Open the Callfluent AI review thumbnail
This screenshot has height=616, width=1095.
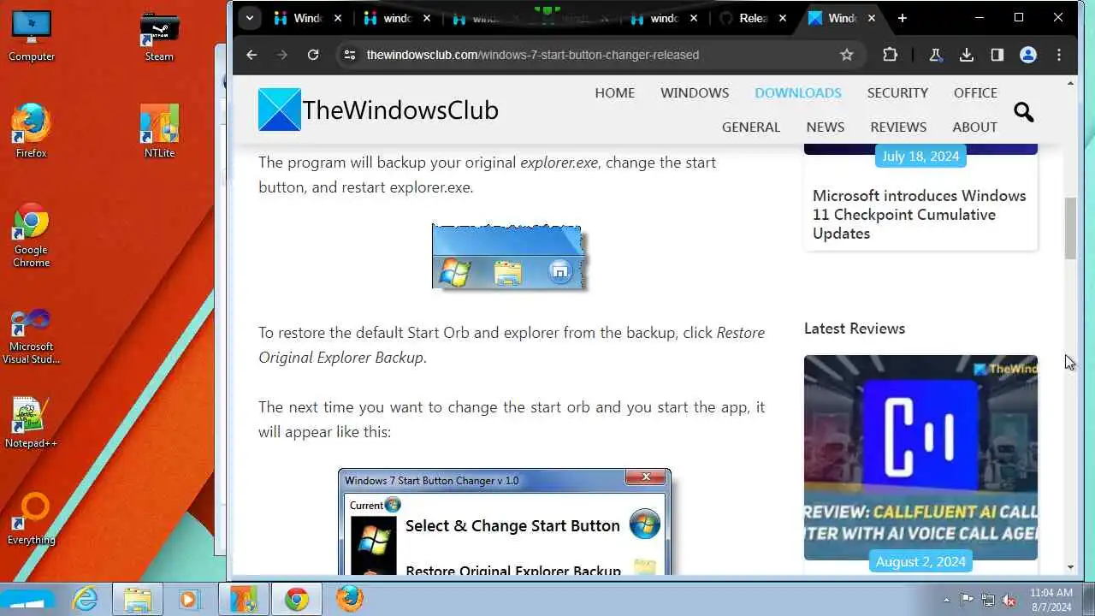[x=920, y=458]
